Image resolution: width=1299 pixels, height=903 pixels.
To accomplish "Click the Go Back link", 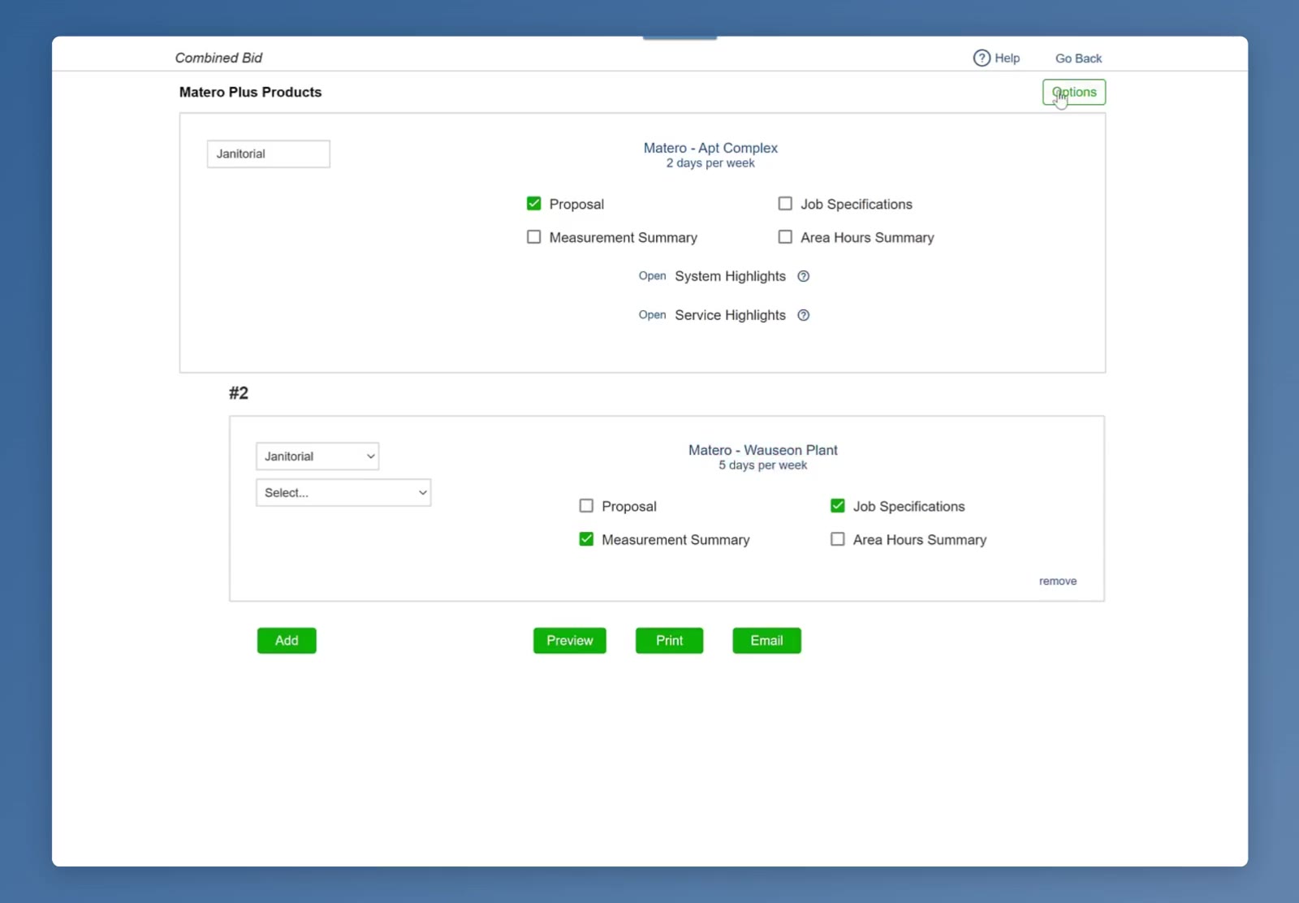I will coord(1078,58).
